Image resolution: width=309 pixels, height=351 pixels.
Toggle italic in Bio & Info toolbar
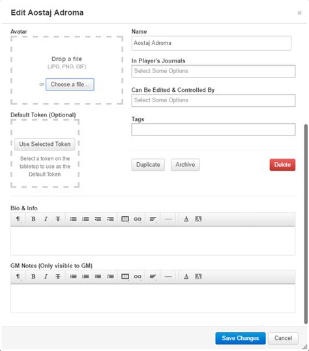[x=46, y=219]
